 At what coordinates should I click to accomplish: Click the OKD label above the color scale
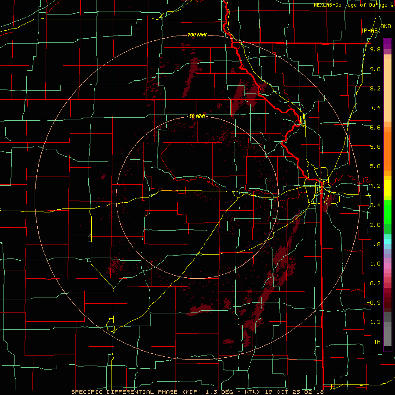tap(385, 26)
